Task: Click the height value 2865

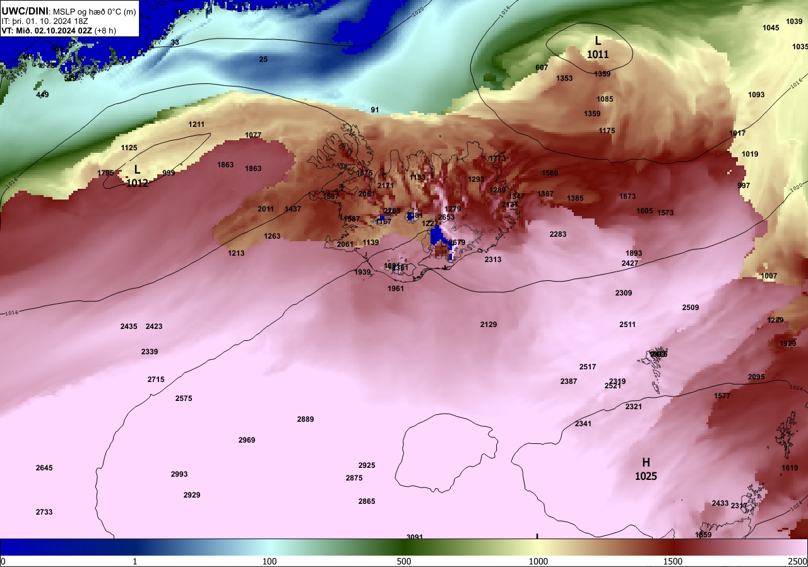Action: [367, 501]
